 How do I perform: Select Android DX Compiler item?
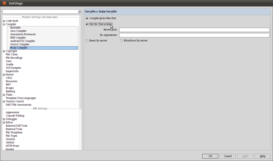pyautogui.click(x=23, y=41)
